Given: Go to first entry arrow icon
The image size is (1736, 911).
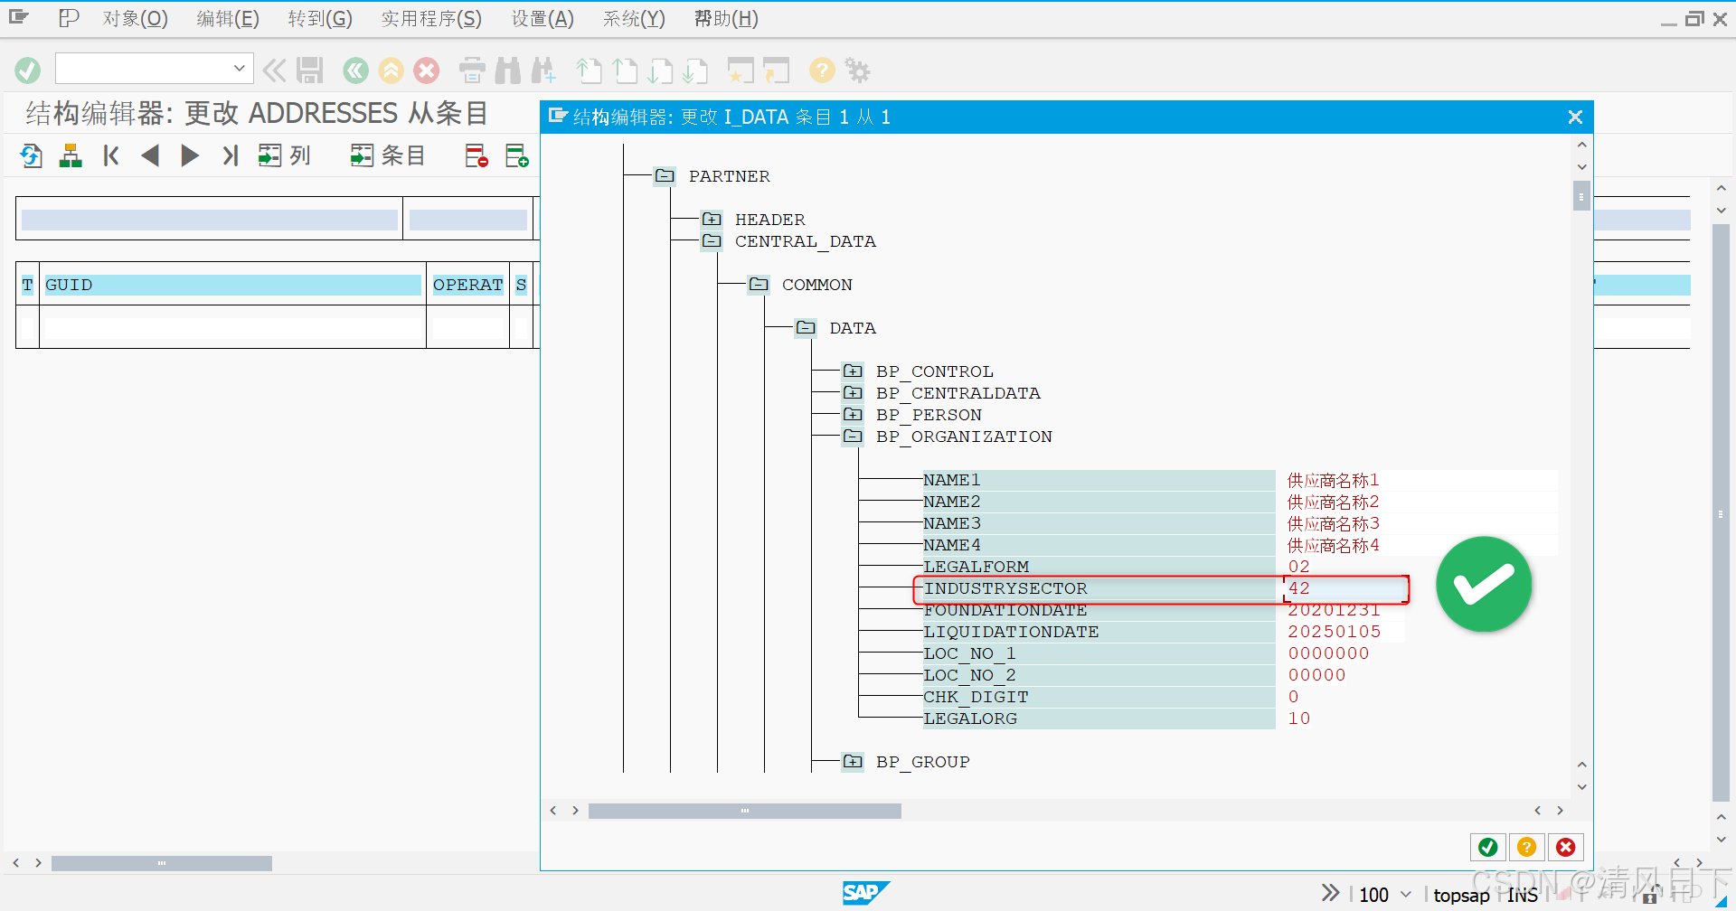Looking at the screenshot, I should tap(111, 155).
